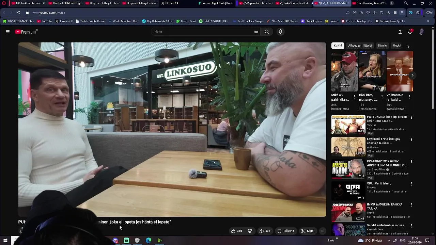Open the account avatar menu
Image resolution: width=436 pixels, height=245 pixels.
tap(421, 32)
